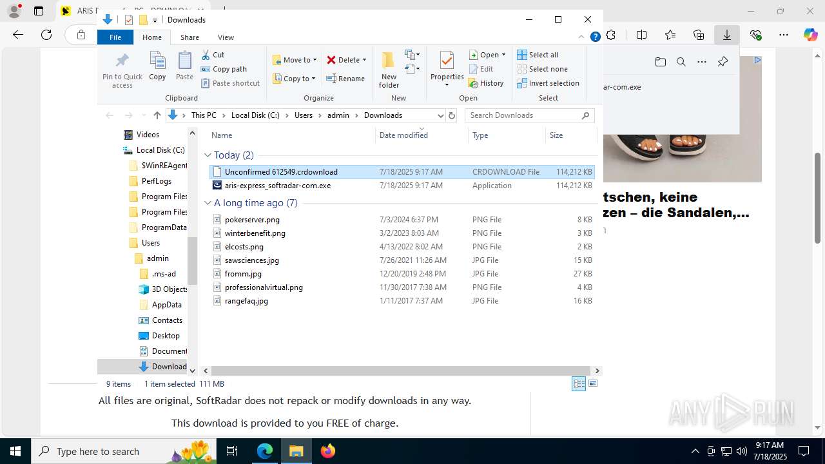Click the Refresh button beside address bar
Image resolution: width=825 pixels, height=464 pixels.
click(452, 115)
